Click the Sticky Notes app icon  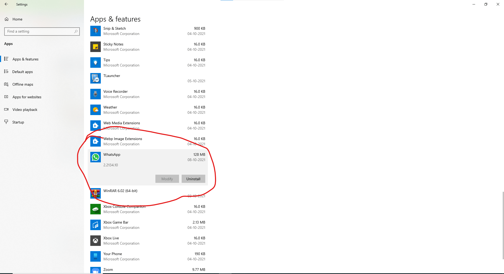pos(96,47)
